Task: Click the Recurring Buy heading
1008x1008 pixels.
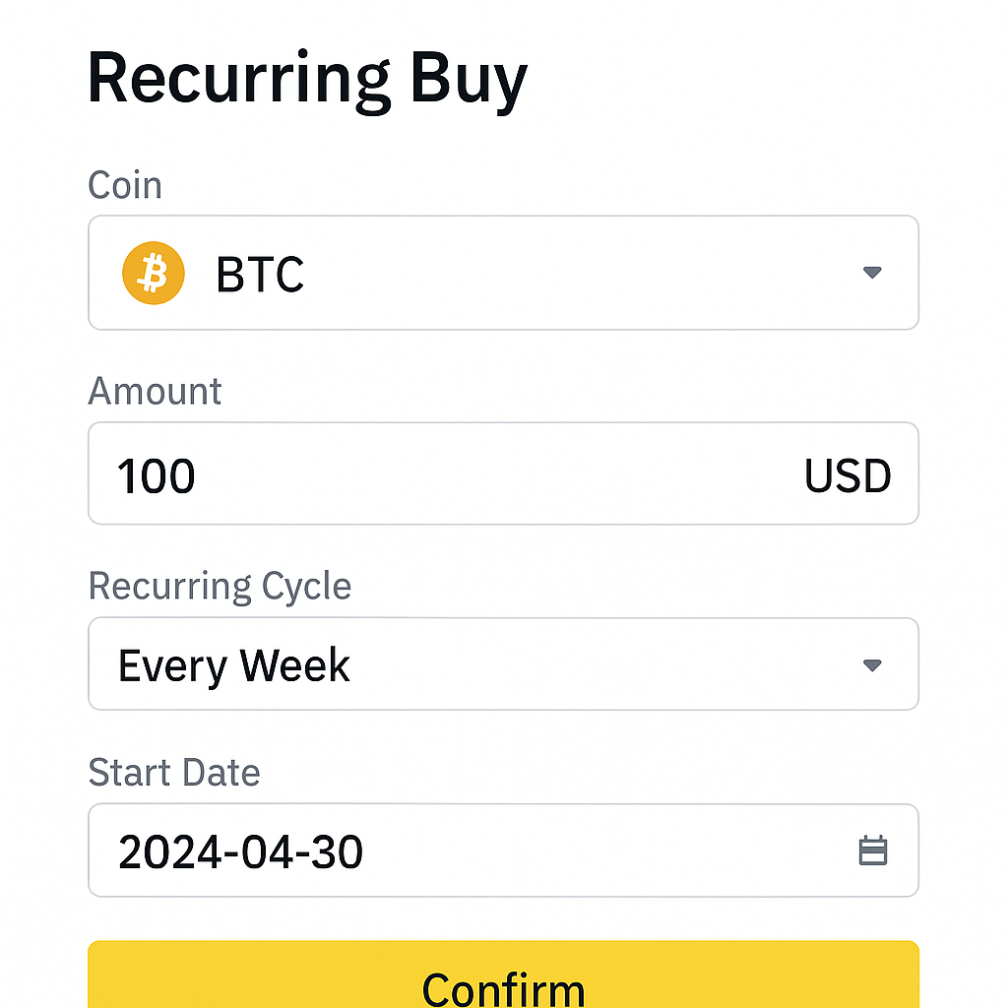Action: (x=307, y=77)
